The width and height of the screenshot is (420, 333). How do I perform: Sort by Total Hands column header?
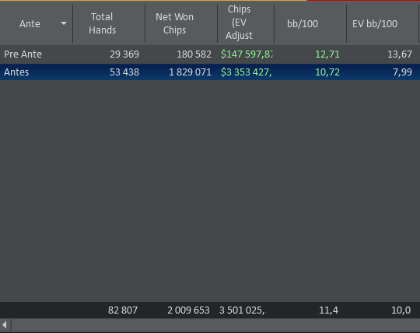pyautogui.click(x=102, y=23)
